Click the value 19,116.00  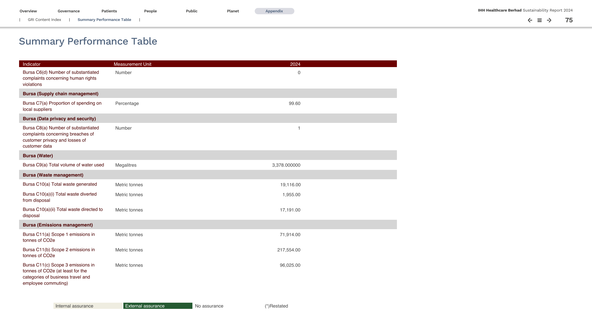290,185
